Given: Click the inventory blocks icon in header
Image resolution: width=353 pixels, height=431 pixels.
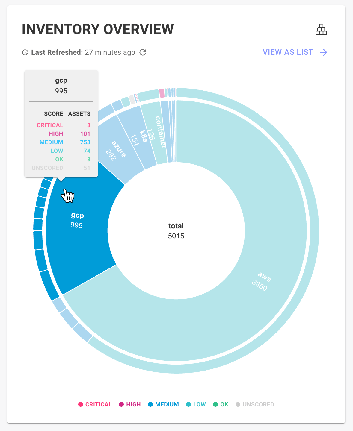Looking at the screenshot, I should pyautogui.click(x=321, y=29).
